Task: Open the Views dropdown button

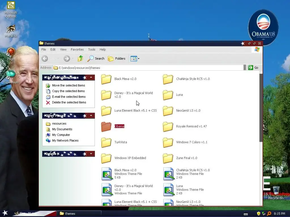Action: click(135, 58)
